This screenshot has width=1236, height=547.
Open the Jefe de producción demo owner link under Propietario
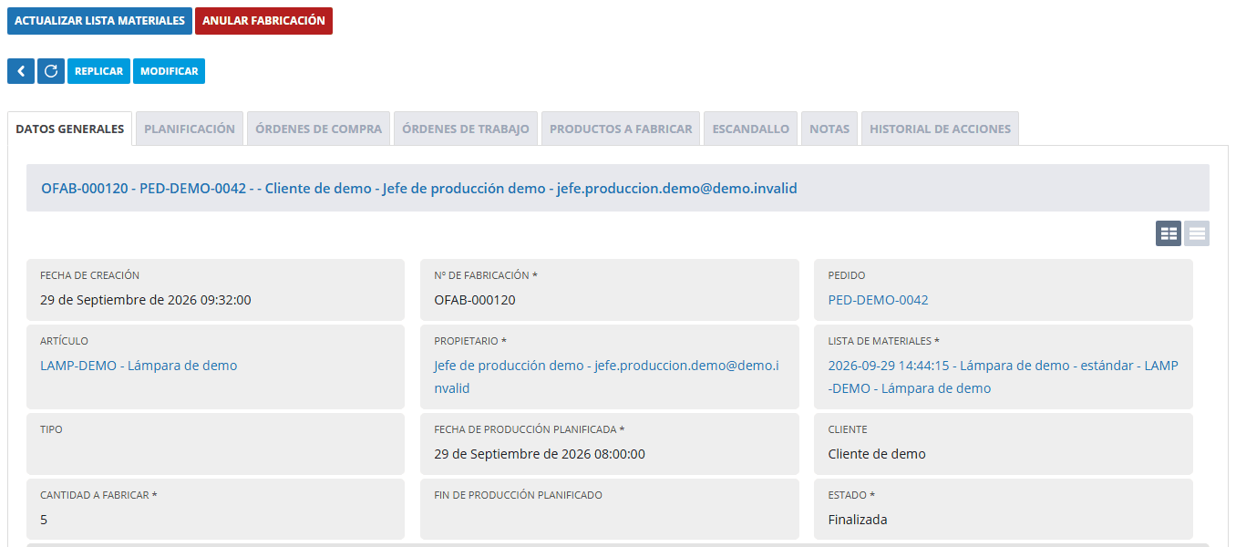[606, 377]
